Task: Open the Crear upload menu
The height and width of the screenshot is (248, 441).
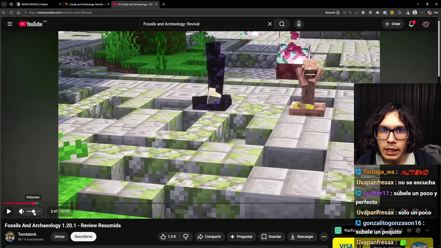Action: 392,24
